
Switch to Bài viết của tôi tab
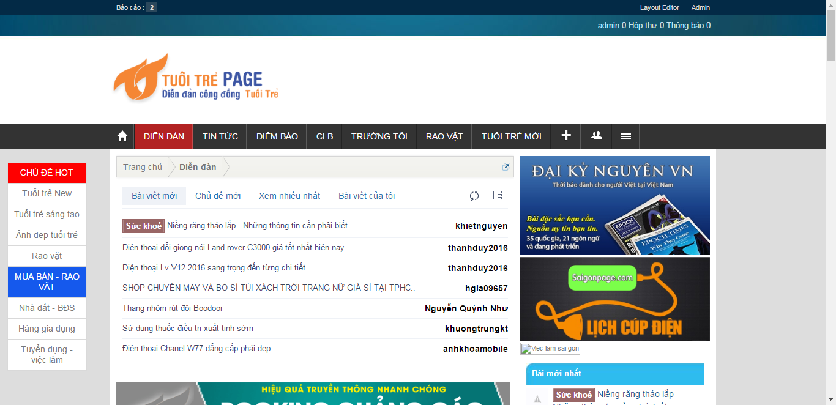[367, 196]
